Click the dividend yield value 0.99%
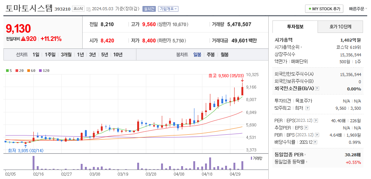371x179 pixels. [355, 142]
